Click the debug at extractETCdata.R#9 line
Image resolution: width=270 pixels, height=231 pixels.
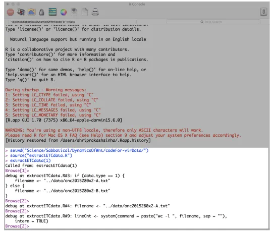pyautogui.click(x=116, y=216)
